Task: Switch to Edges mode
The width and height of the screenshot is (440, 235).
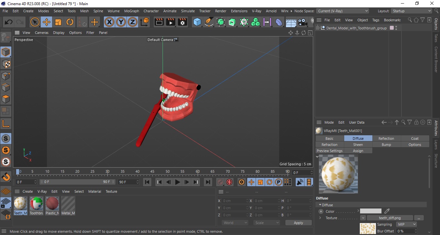Action: point(6,87)
